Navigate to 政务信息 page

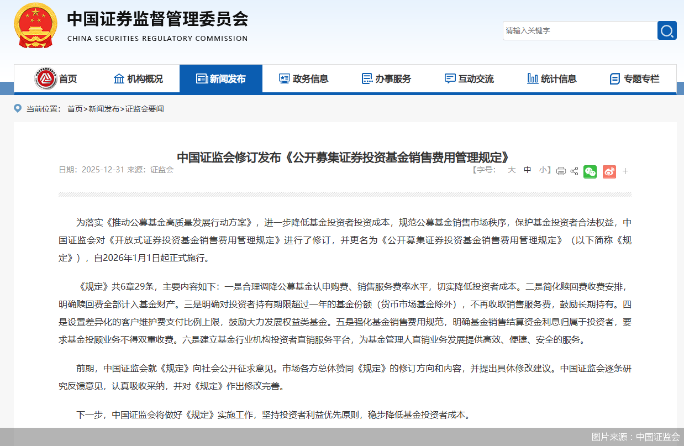click(x=303, y=78)
